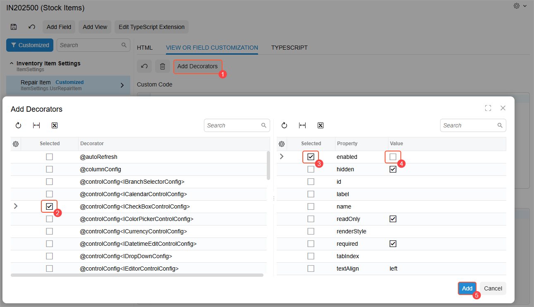Viewport: 534px width, 307px height.
Task: Click Decorator list horizontal scrollbar
Action: (137, 275)
